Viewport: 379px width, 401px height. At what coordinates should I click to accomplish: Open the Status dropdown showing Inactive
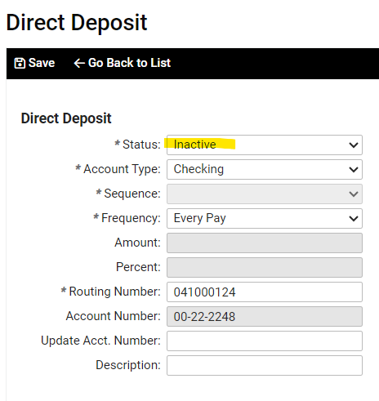pyautogui.click(x=265, y=145)
